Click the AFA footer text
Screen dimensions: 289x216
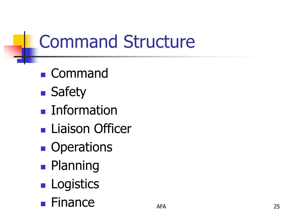click(161, 207)
